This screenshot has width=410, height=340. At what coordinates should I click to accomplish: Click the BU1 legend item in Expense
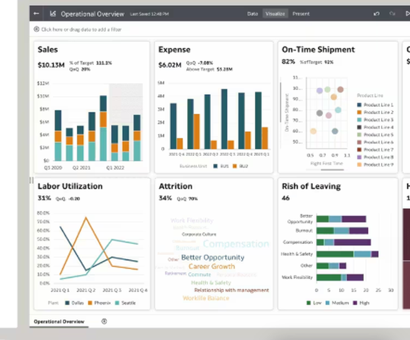pos(221,166)
